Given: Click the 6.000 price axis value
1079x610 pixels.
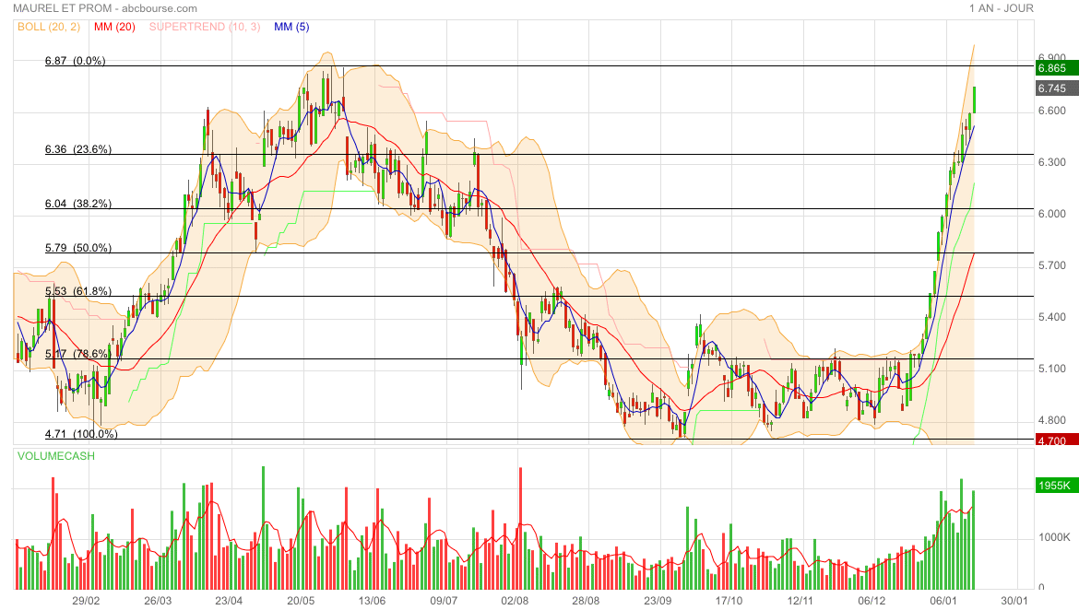Looking at the screenshot, I should pos(1052,214).
